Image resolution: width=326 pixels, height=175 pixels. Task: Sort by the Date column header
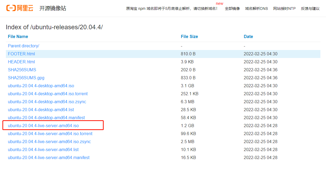click(x=248, y=37)
